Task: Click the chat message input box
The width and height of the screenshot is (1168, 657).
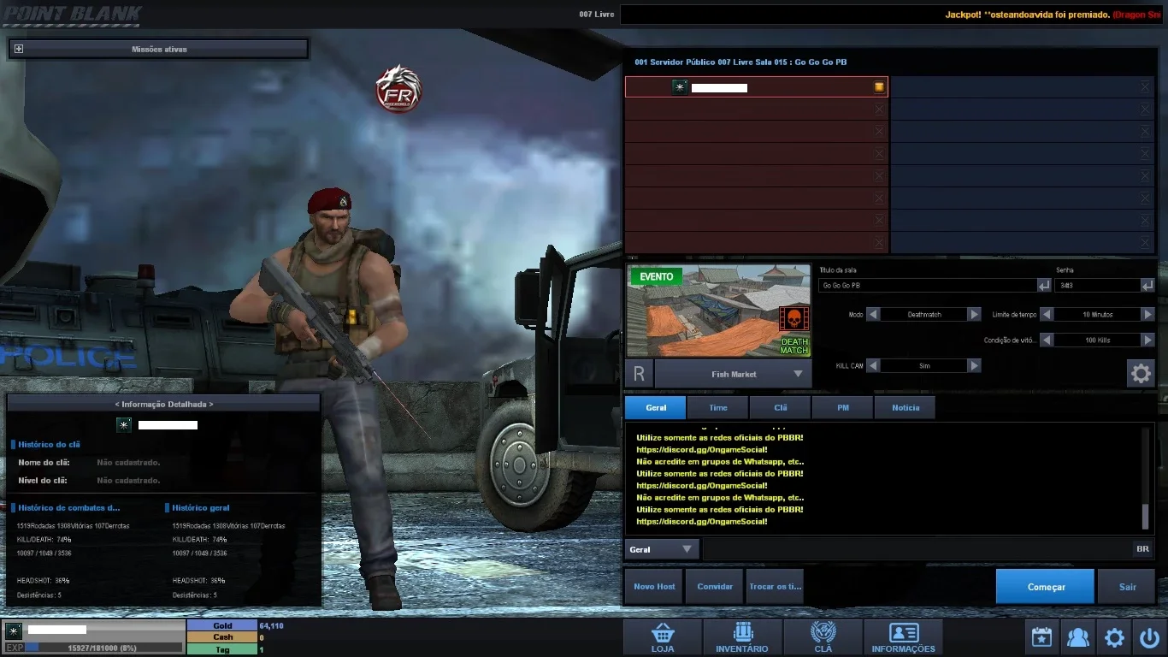Action: pyautogui.click(x=917, y=549)
